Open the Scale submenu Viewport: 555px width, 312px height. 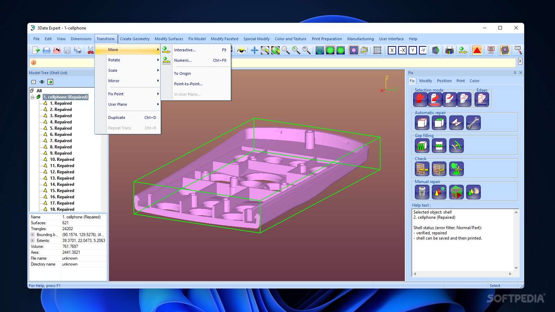tap(128, 70)
